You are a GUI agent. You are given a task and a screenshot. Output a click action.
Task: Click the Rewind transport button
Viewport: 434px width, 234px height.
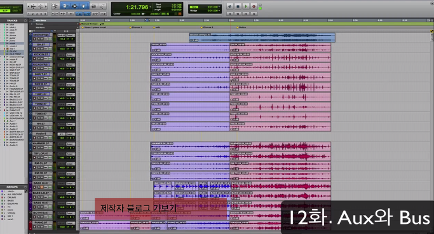pos(238,13)
